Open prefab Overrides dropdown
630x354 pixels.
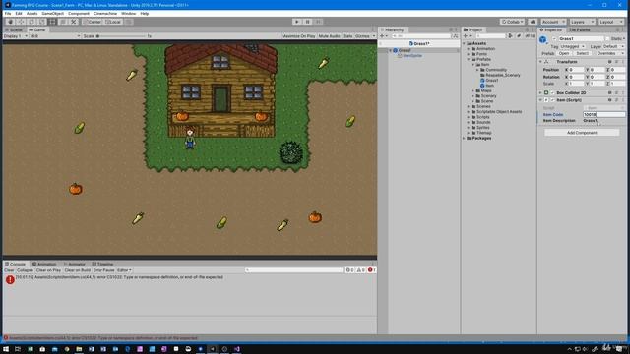click(x=609, y=53)
